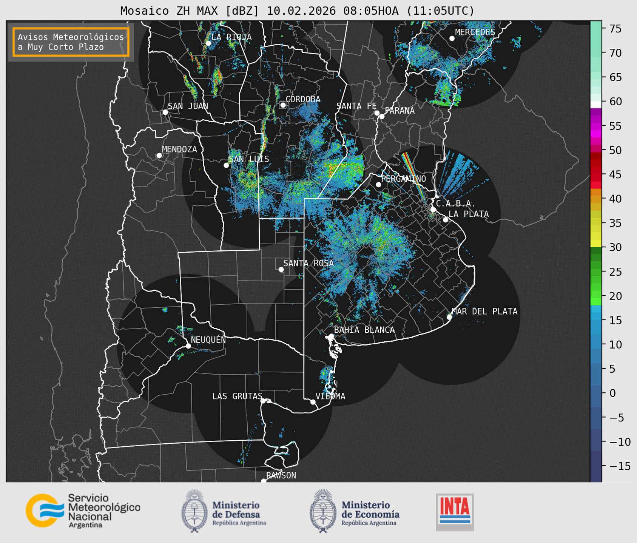Image resolution: width=637 pixels, height=543 pixels.
Task: Click the 45 tick label on colorbar
Action: 615,174
